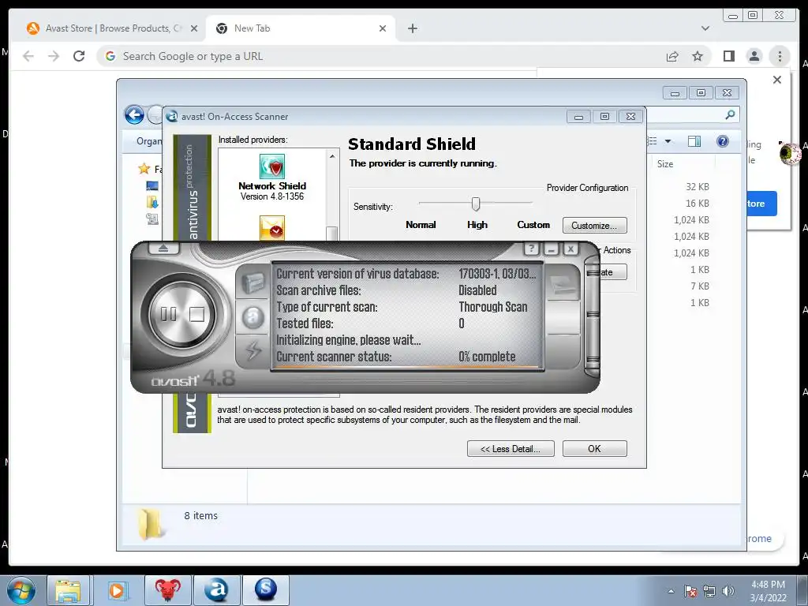Open the avast player eject menu button

tap(163, 249)
